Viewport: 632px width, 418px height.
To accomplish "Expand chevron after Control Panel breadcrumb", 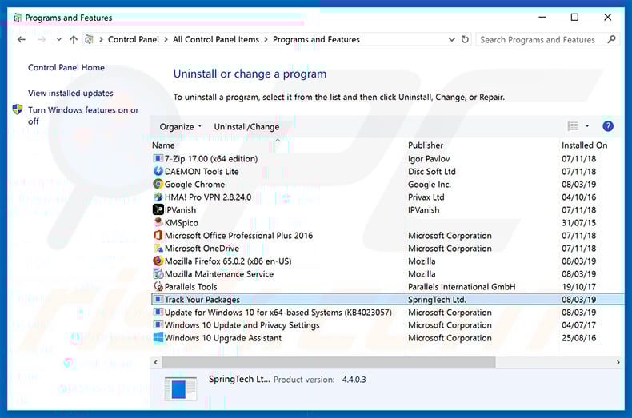I will [166, 39].
